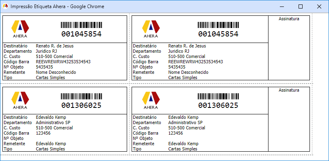
Task: Click the Chrome window title bar favicon
Action: [5, 6]
